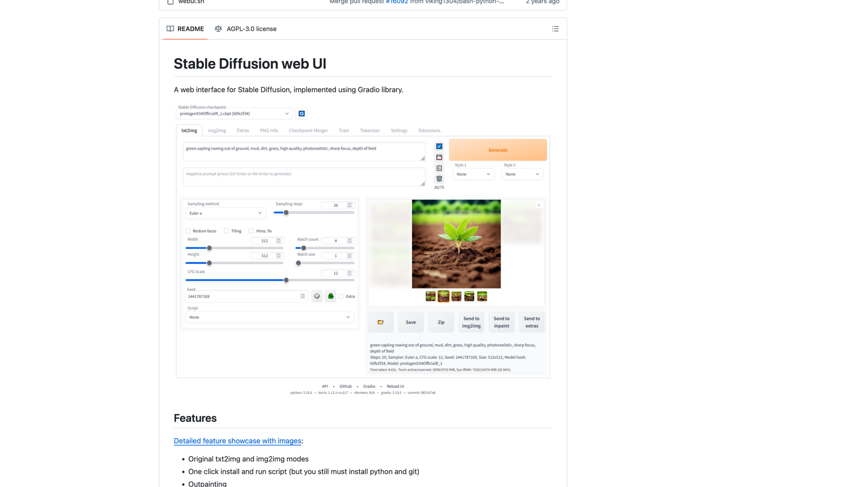Check the Extra seed checkbox
This screenshot has width=867, height=487.
click(x=341, y=296)
